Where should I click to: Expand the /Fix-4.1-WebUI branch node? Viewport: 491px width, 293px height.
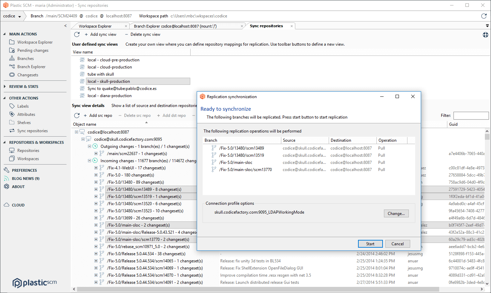point(96,168)
